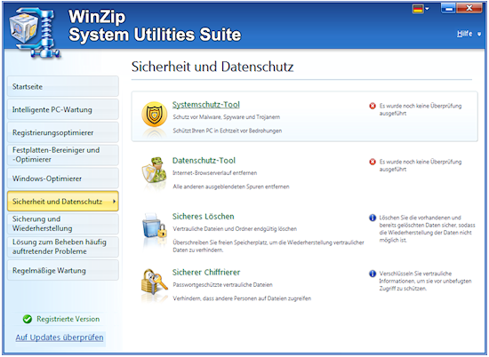Open the language dropdown arrow next to the flag
This screenshot has height=357, width=489.
pyautogui.click(x=428, y=9)
